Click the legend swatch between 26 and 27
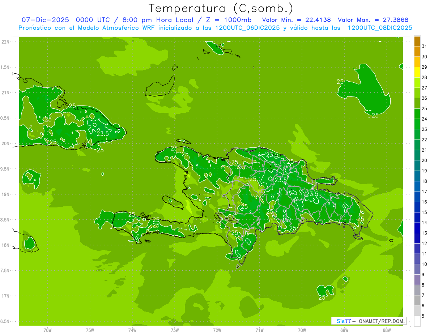Screen dimensions: 434x335 (417, 93)
